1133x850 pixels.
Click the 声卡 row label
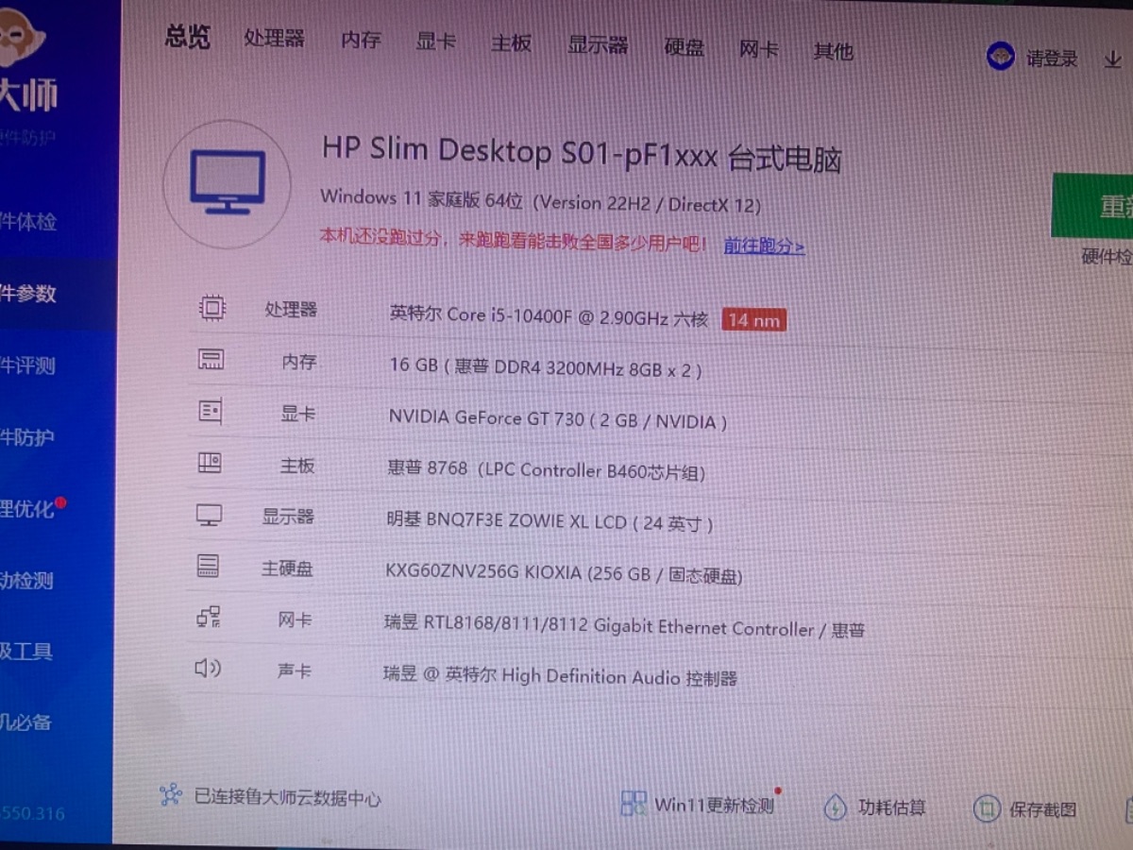pos(295,671)
